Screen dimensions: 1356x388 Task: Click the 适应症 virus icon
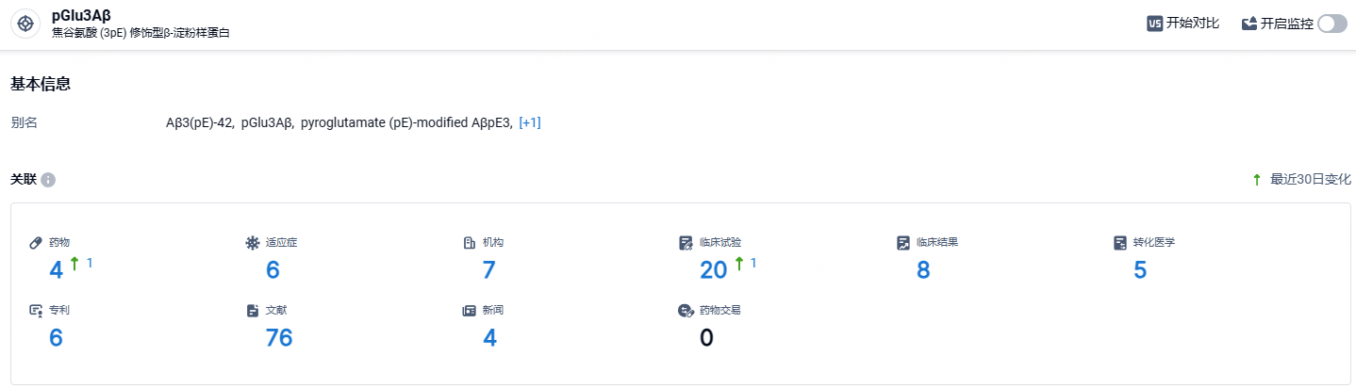click(252, 243)
